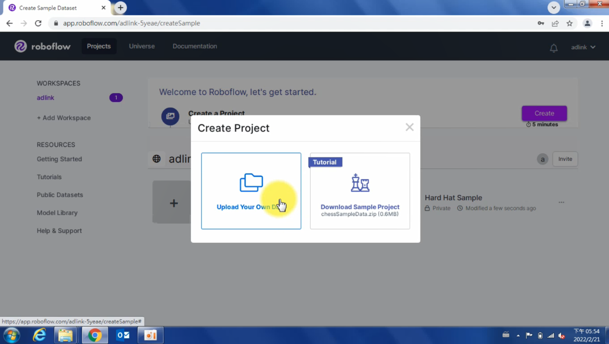The image size is (609, 344).
Task: Go to Documentation in top navigation
Action: click(194, 46)
